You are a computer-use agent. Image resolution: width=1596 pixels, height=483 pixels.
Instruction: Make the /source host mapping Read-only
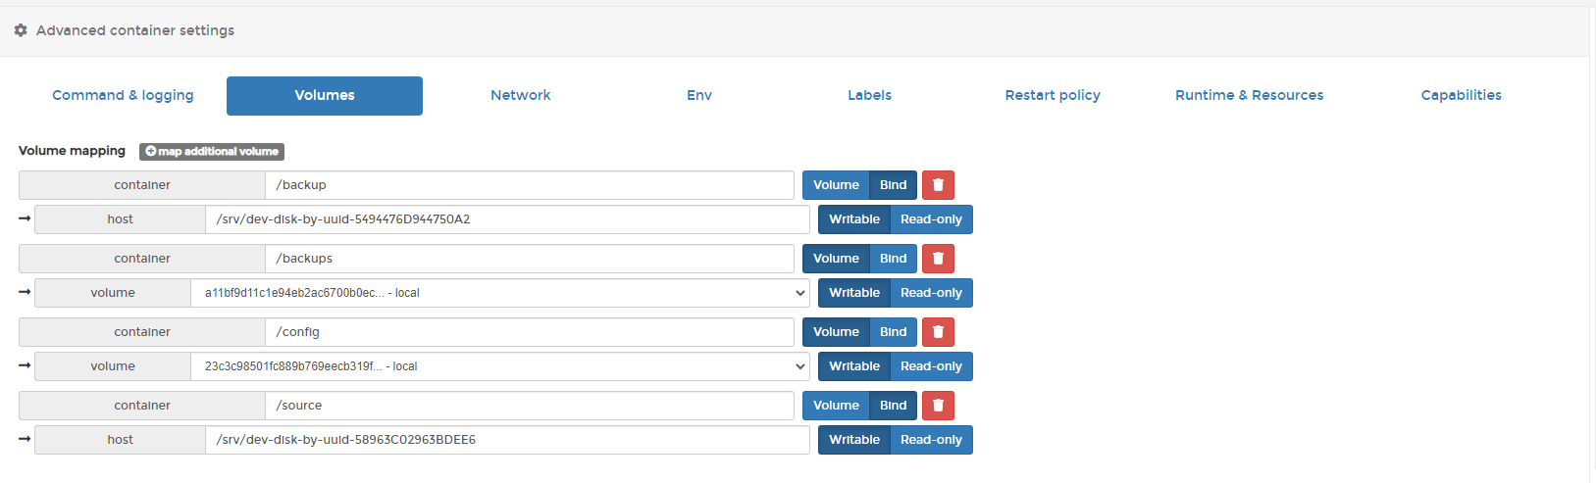point(931,440)
